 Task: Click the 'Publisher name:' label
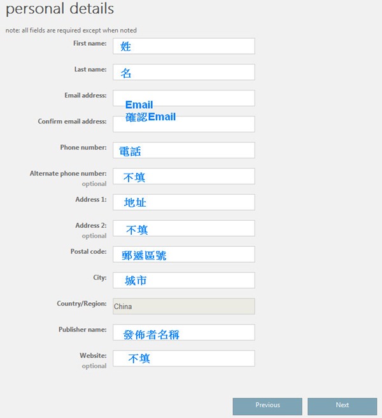pyautogui.click(x=82, y=330)
